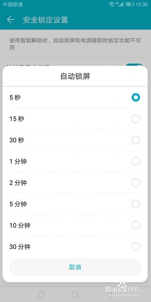Choose the 1 分钟 option
The width and height of the screenshot is (151, 302).
click(x=75, y=161)
